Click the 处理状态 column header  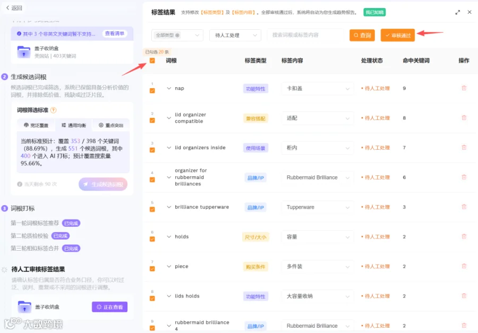372,61
